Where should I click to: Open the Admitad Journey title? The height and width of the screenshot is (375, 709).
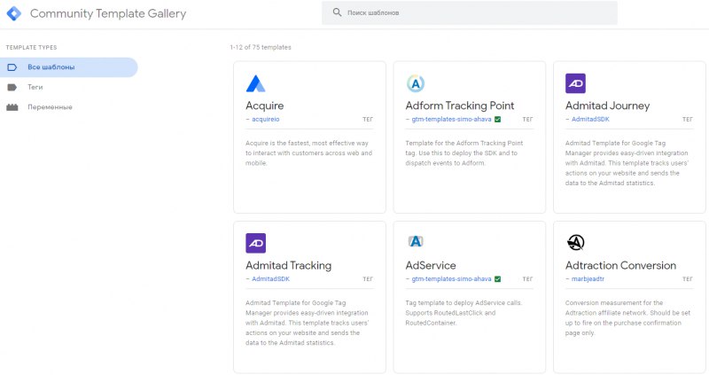pyautogui.click(x=607, y=105)
